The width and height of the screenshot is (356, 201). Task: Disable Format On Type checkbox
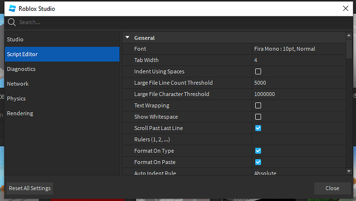click(258, 151)
